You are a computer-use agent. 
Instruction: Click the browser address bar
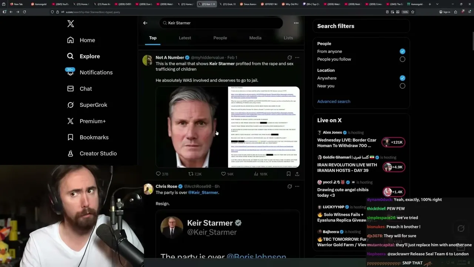pyautogui.click(x=217, y=12)
